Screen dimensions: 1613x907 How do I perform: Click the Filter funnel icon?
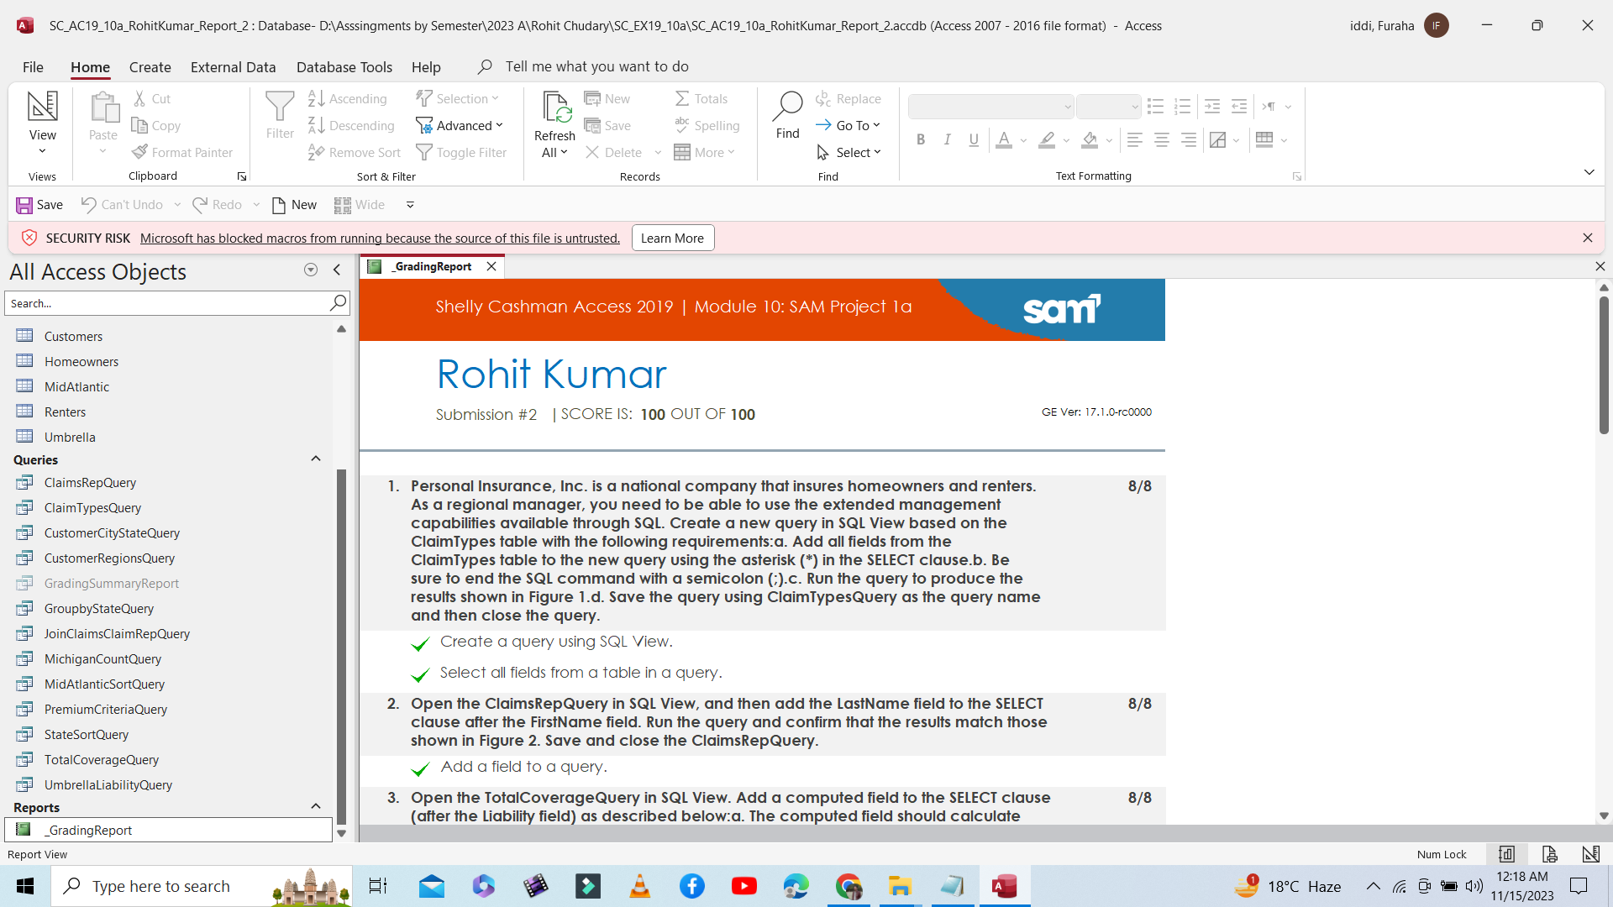280,115
